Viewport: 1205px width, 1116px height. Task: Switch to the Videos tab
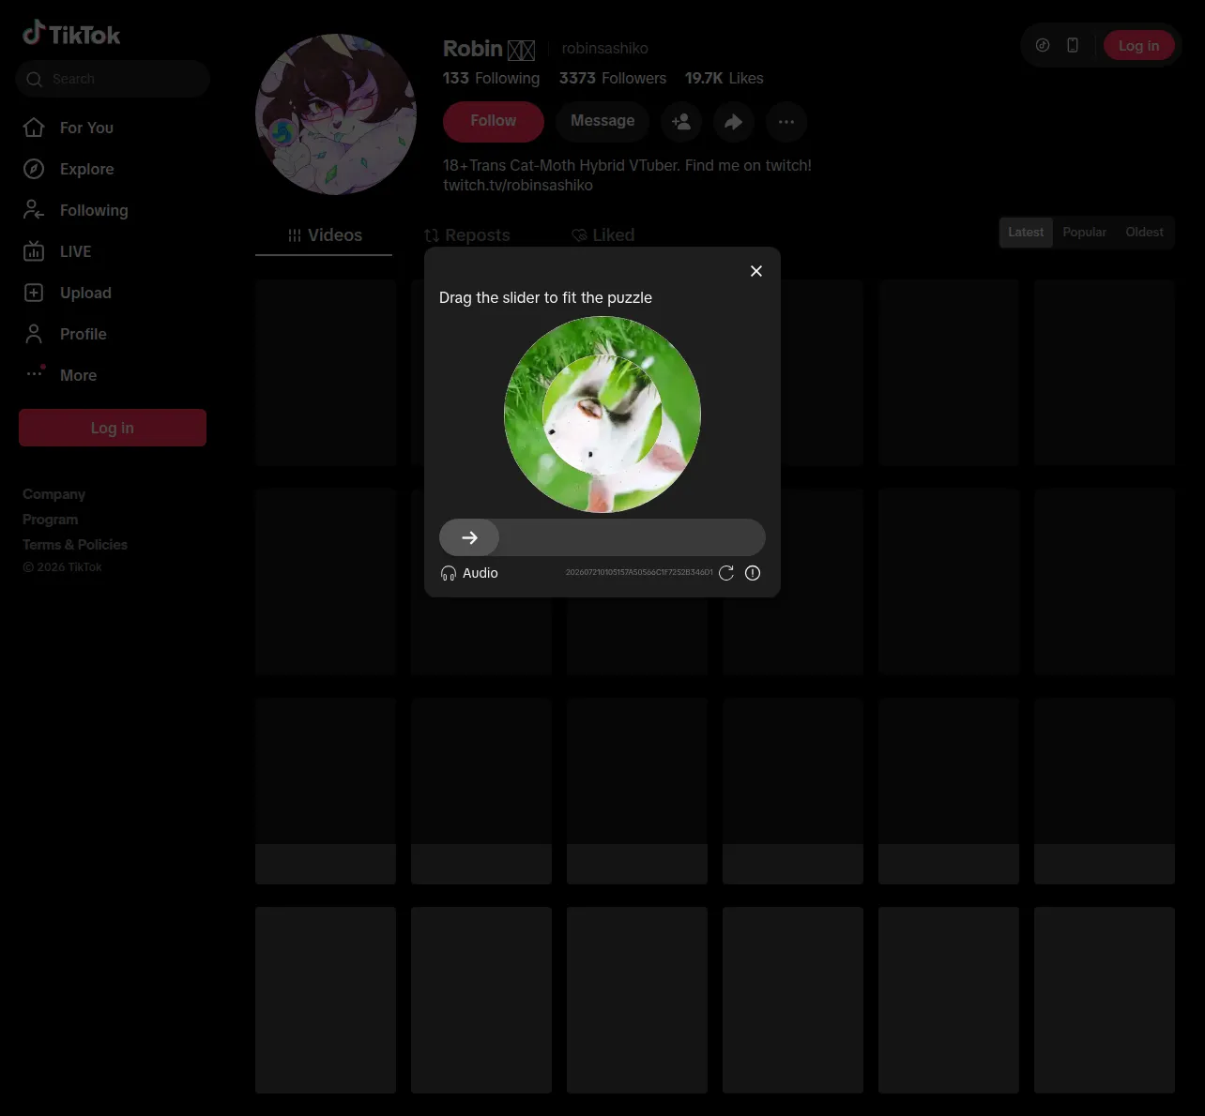(324, 235)
